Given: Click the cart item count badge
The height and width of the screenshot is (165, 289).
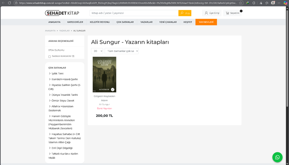Looking at the screenshot, I should (241, 11).
